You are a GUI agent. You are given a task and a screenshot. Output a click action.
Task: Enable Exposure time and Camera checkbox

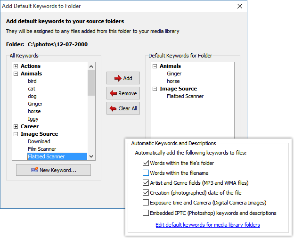click(146, 203)
